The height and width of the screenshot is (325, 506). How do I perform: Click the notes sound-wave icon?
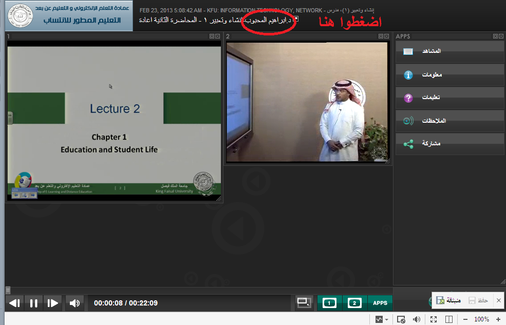click(408, 121)
